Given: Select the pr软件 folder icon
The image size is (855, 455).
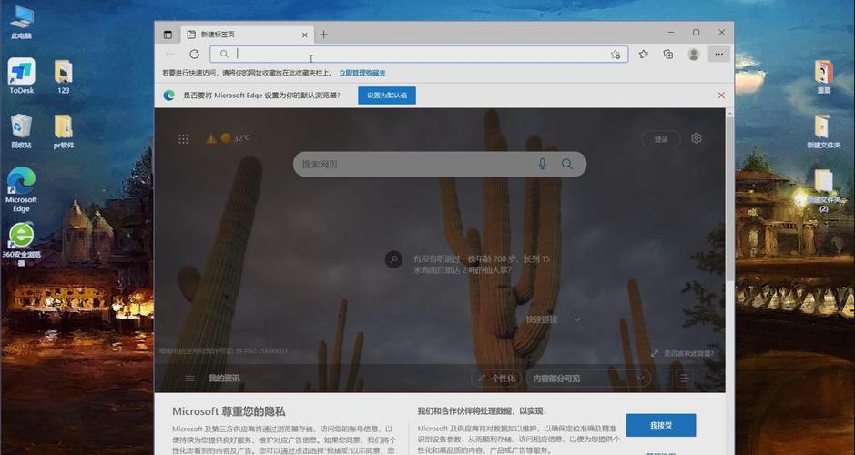Looking at the screenshot, I should coord(63,131).
